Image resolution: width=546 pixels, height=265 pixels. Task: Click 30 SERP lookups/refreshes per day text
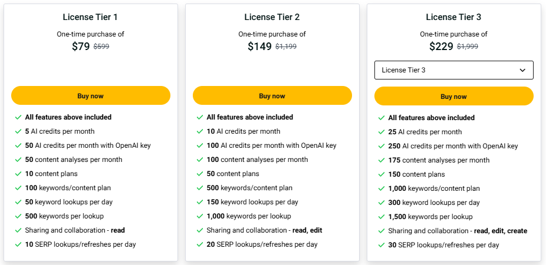pos(443,245)
